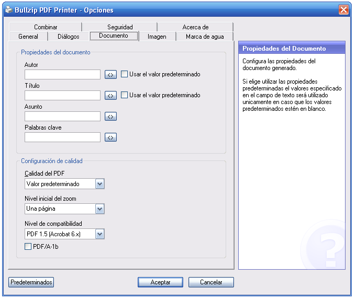Insert macro for the Asunto field
This screenshot has height=300, width=356.
click(110, 117)
